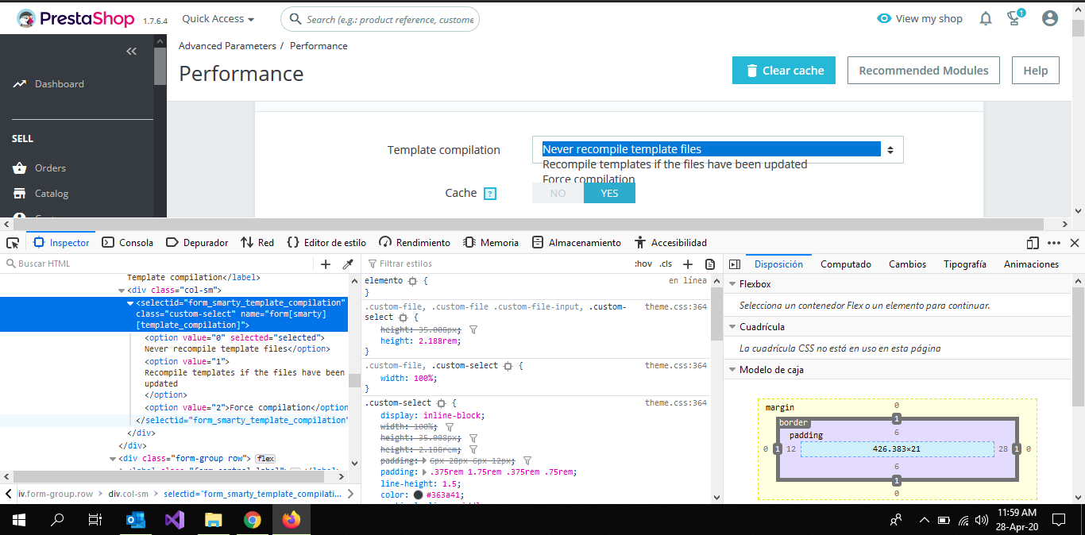Switch to the Depurador tab

[x=197, y=243]
